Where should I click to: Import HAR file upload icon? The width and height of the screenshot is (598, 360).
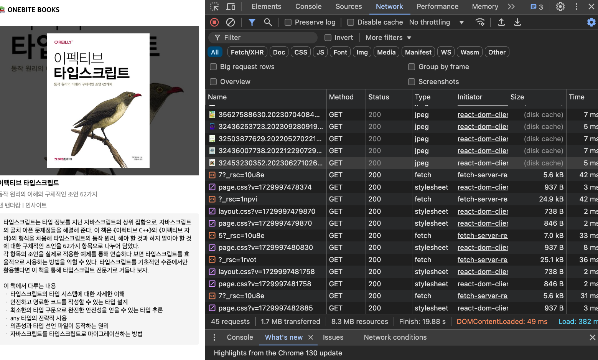(x=501, y=22)
